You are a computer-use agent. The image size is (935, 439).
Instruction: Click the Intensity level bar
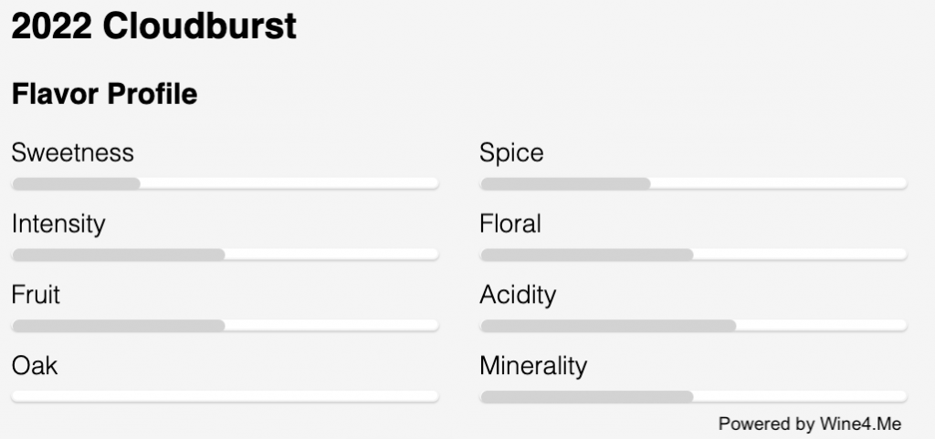(x=225, y=255)
